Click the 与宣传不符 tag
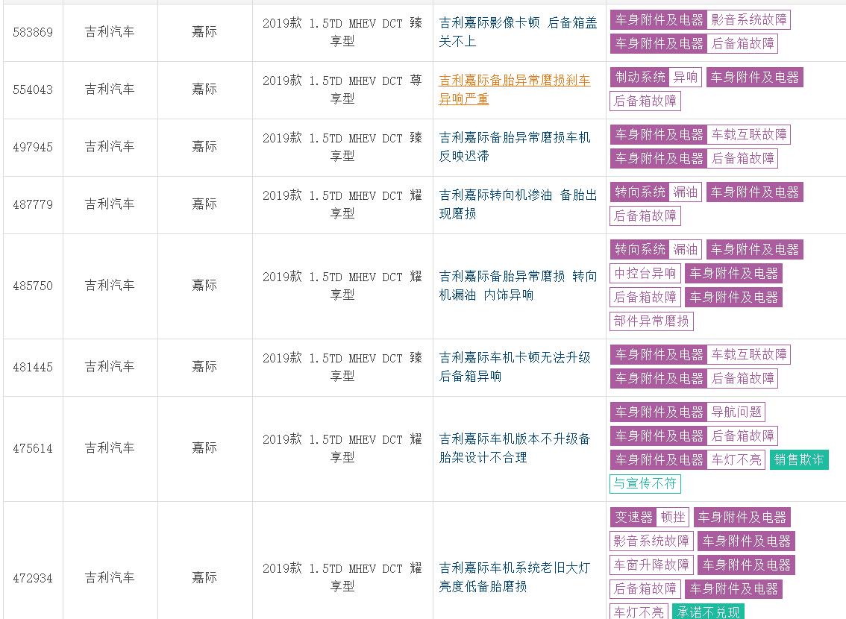Viewport: 846px width, 619px height. (x=645, y=483)
